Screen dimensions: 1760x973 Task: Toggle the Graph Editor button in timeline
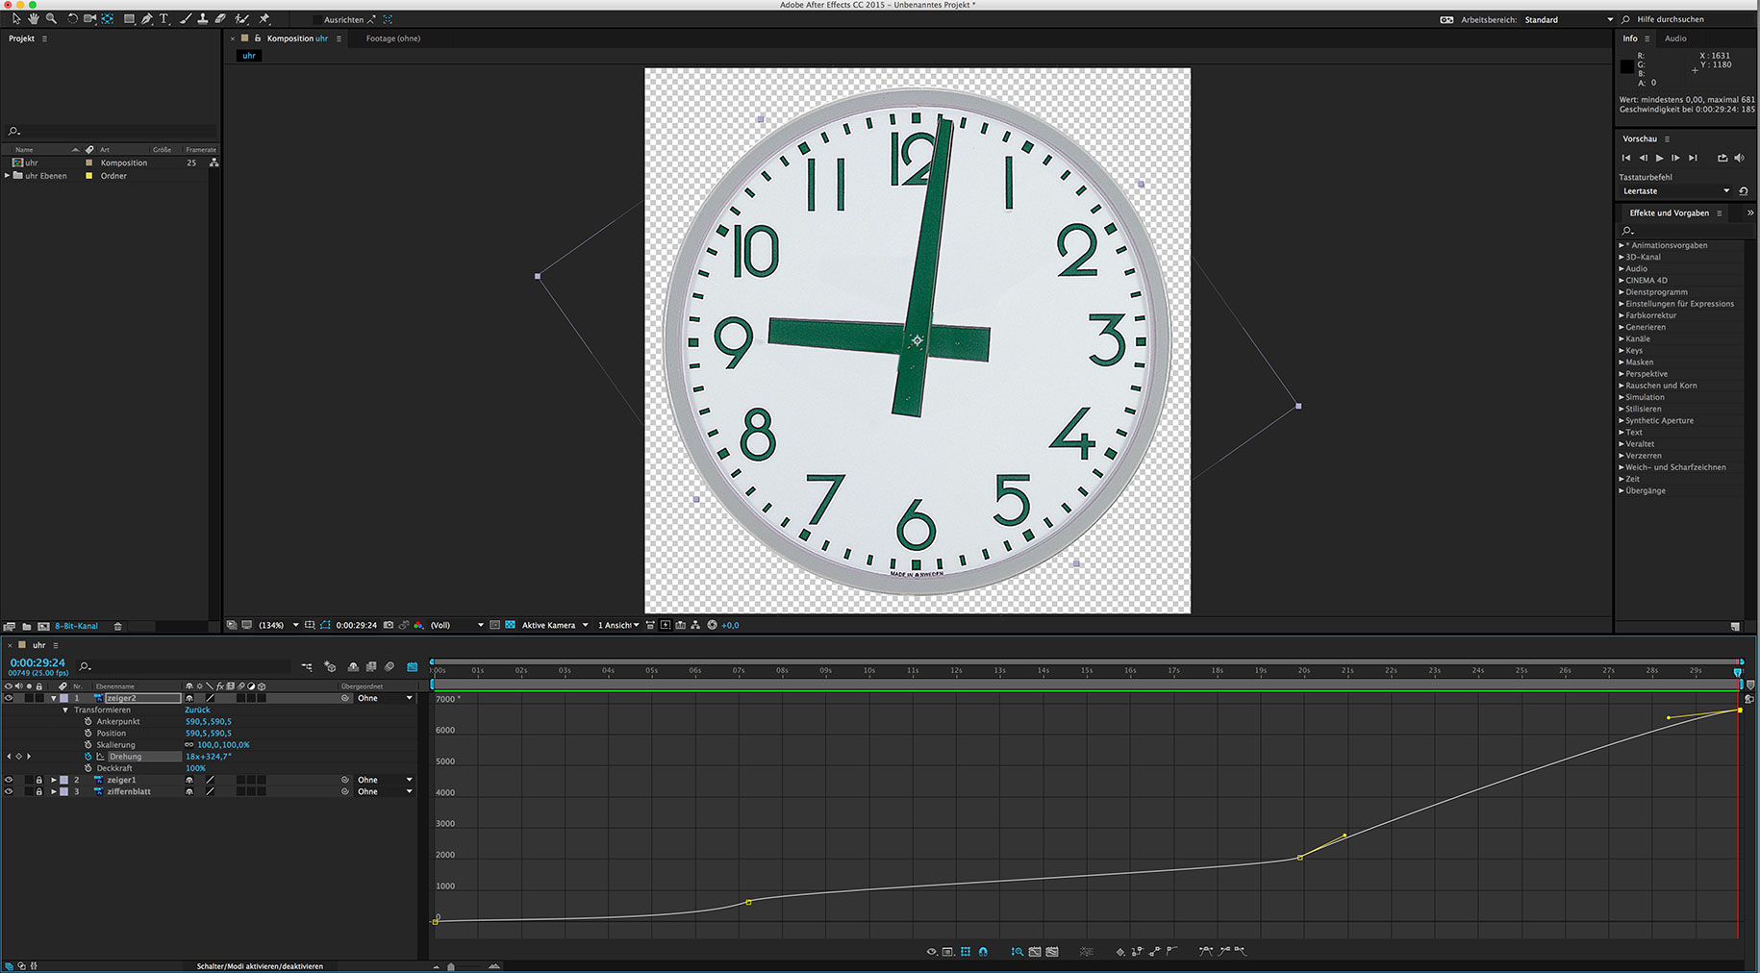coord(412,666)
